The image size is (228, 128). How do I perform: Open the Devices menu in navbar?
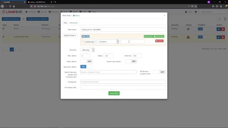tap(42, 12)
